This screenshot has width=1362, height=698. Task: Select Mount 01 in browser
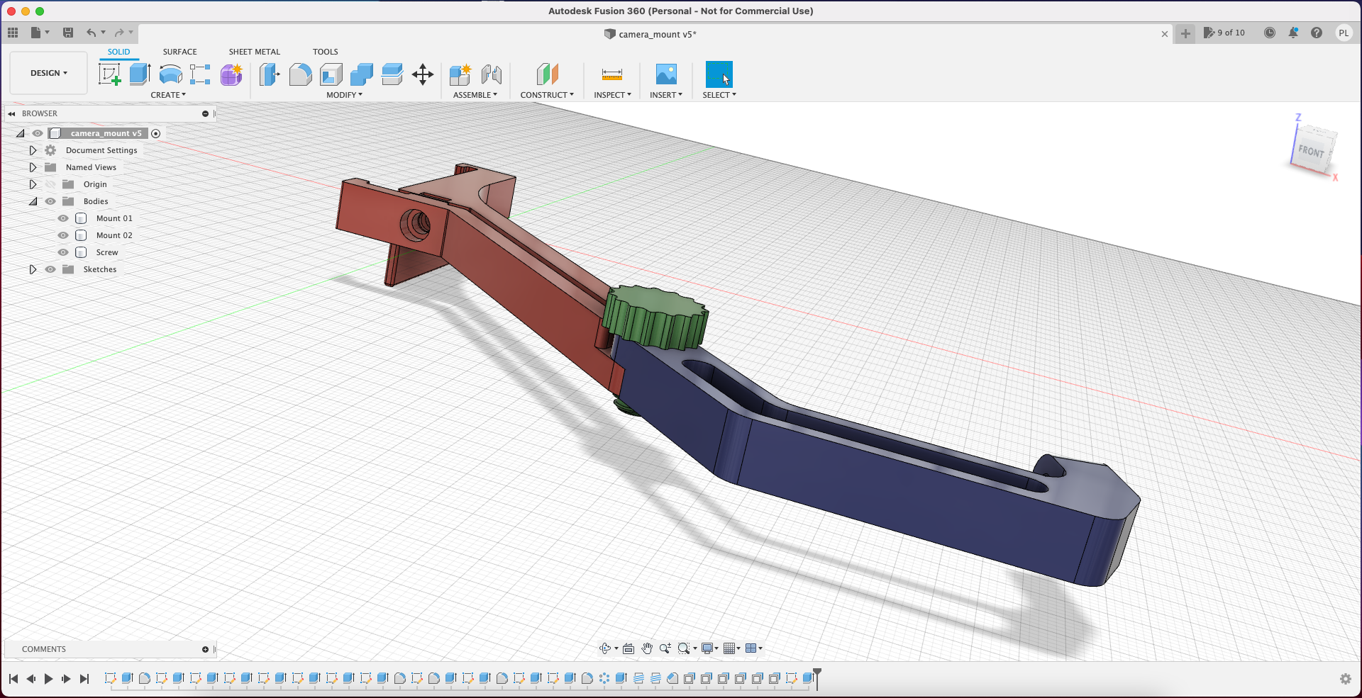coord(114,218)
